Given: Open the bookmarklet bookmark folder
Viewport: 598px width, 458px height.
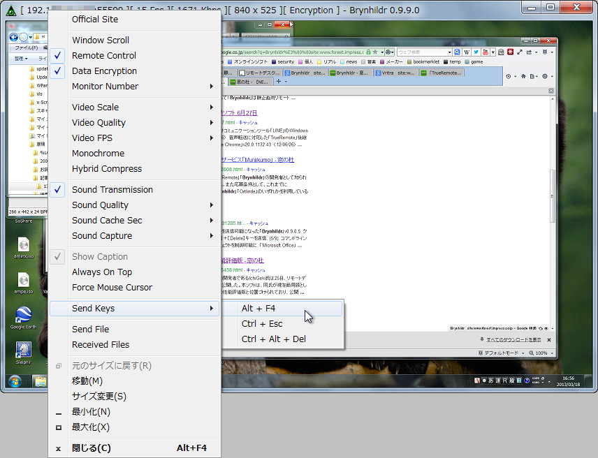Looking at the screenshot, I should coord(423,61).
